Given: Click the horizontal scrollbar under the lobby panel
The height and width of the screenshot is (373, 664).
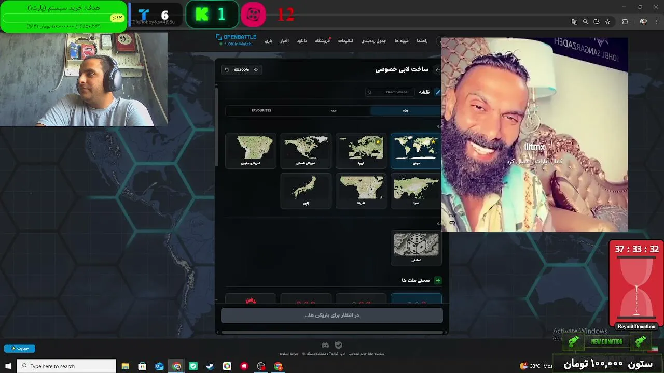Looking at the screenshot, I should tap(332, 332).
